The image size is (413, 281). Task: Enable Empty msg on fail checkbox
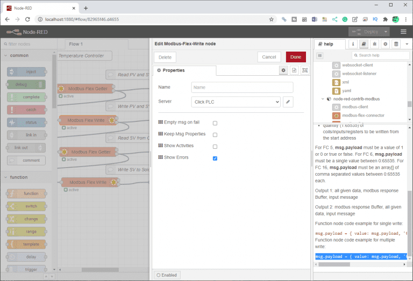(x=215, y=123)
